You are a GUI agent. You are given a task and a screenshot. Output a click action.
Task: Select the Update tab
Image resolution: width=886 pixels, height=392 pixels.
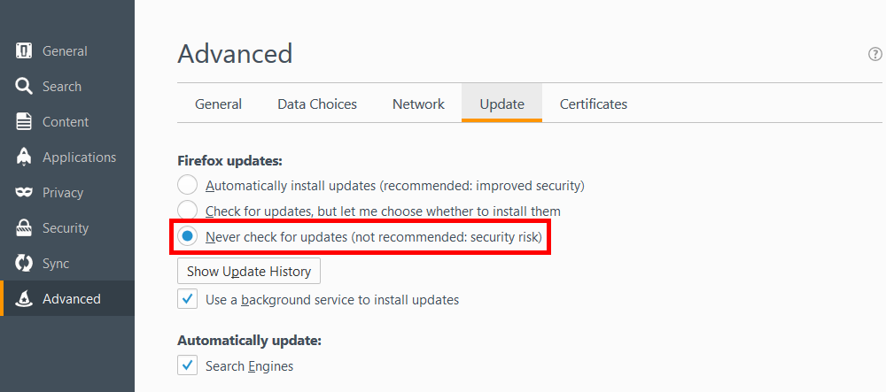[x=501, y=104]
